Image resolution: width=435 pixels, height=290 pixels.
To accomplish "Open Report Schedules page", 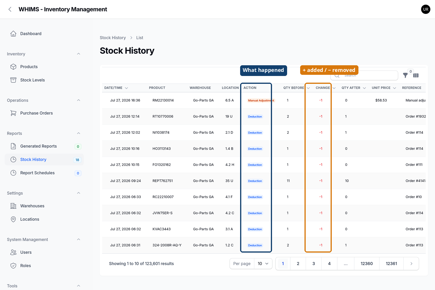I will pyautogui.click(x=44, y=173).
